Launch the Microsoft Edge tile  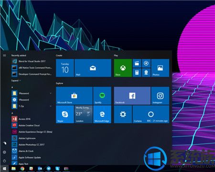coord(102,114)
